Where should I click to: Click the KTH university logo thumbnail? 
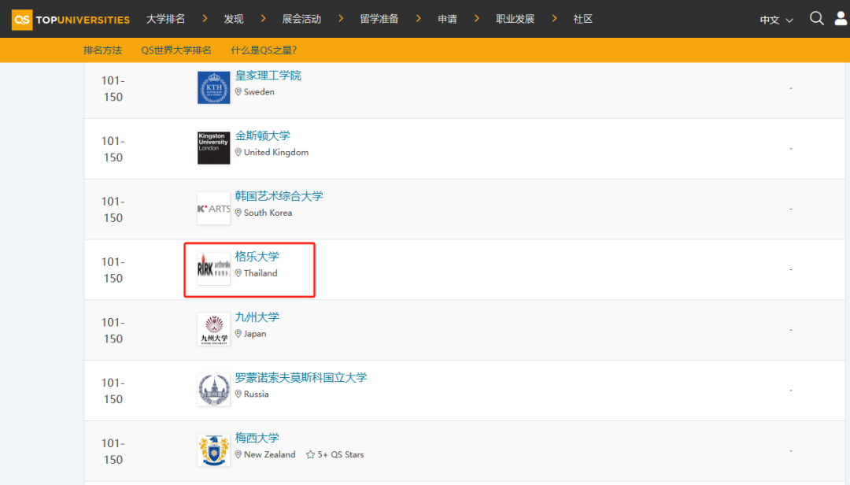coord(213,87)
